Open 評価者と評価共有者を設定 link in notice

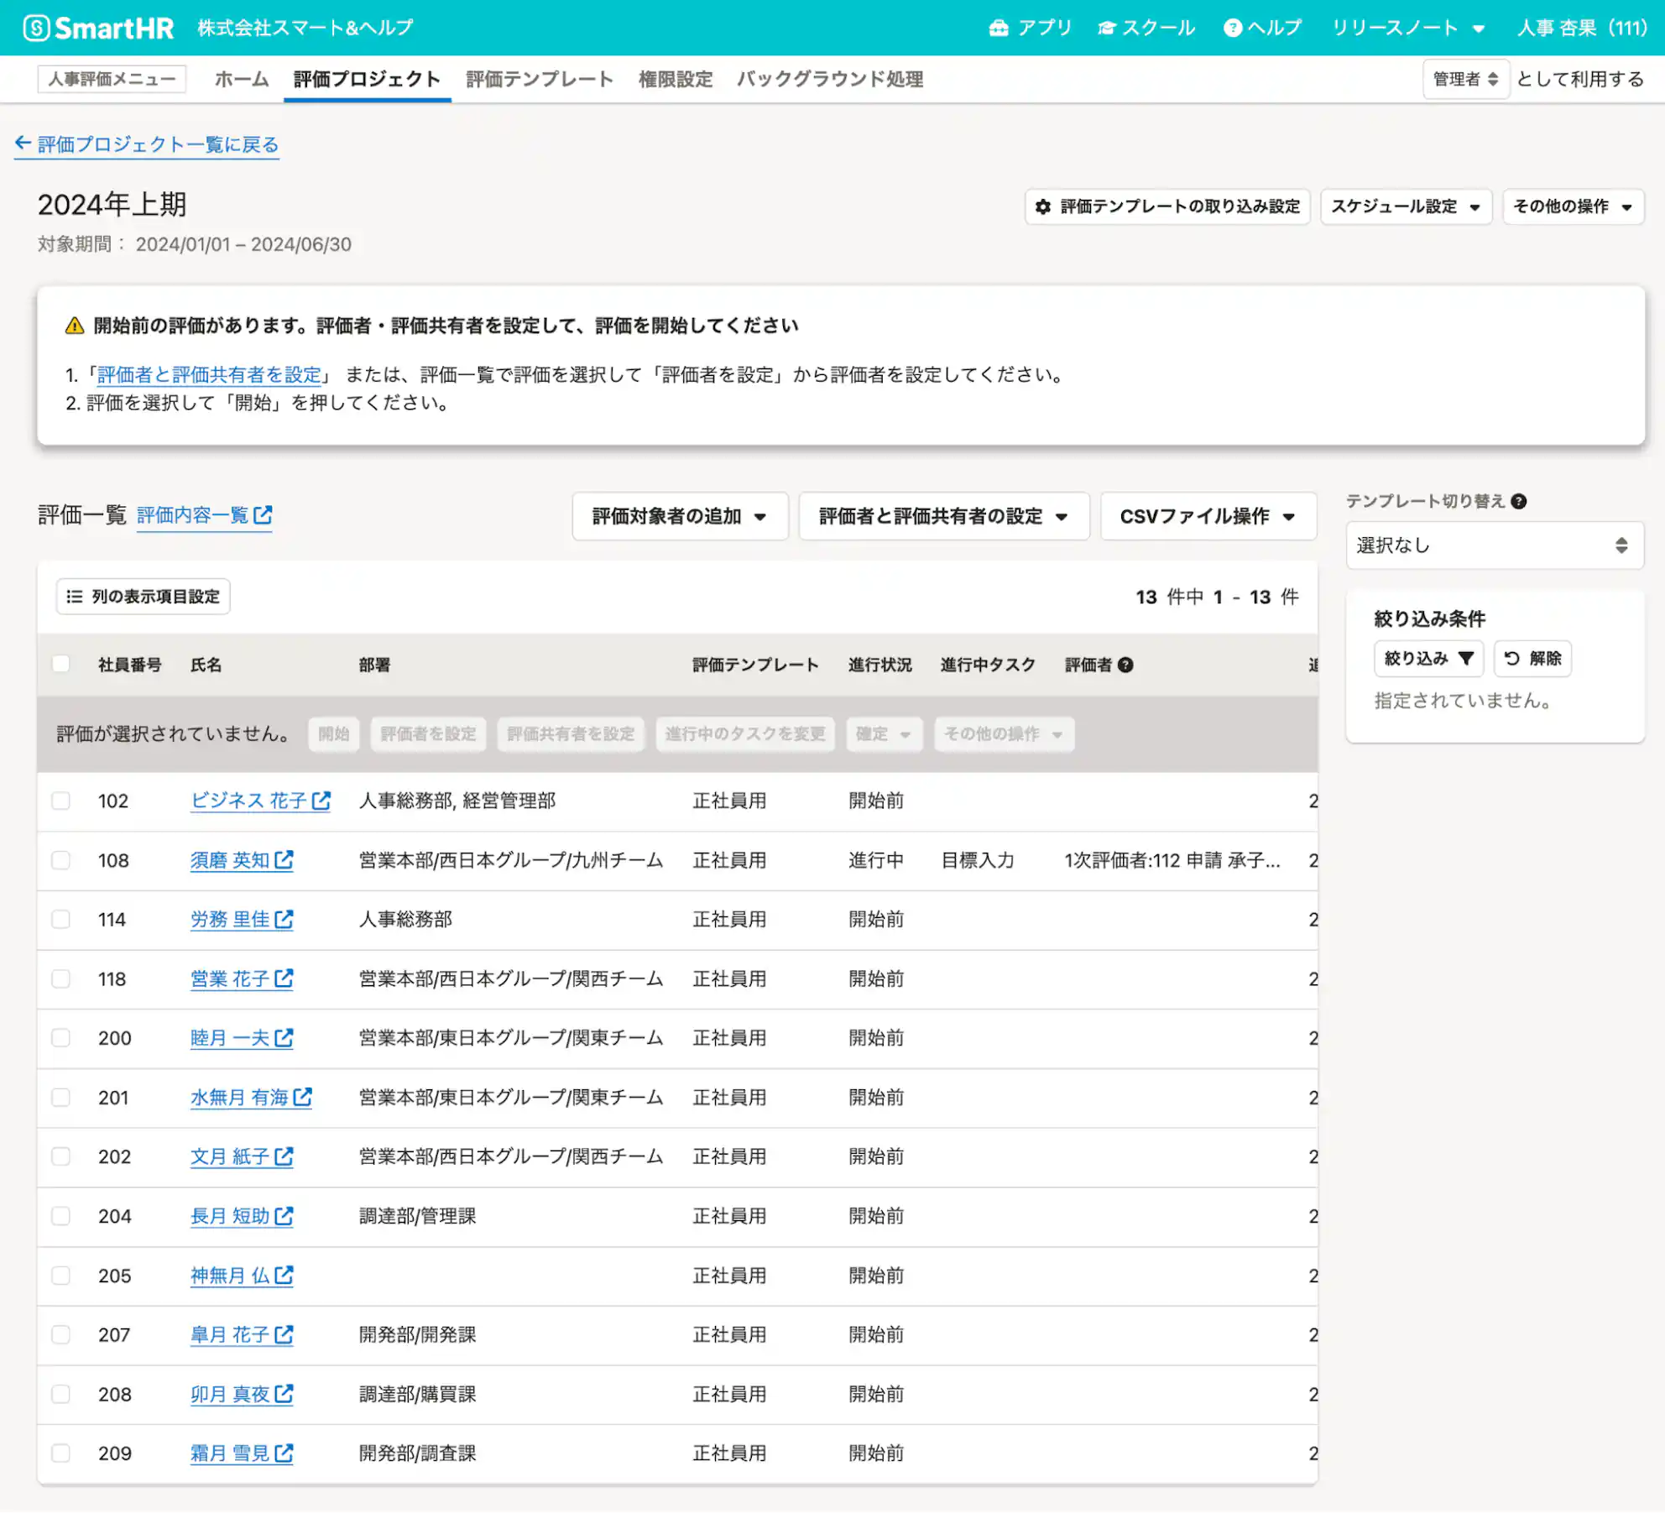[x=210, y=374]
